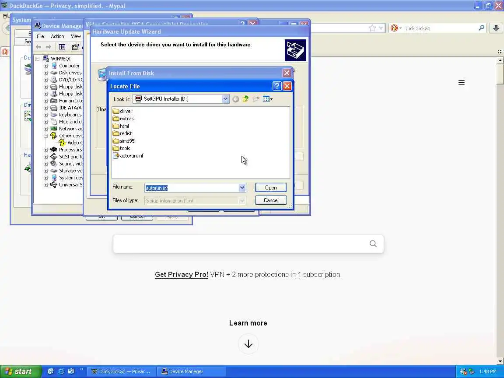Select Sound, video tree item
Image resolution: width=504 pixels, height=378 pixels.
66,164
